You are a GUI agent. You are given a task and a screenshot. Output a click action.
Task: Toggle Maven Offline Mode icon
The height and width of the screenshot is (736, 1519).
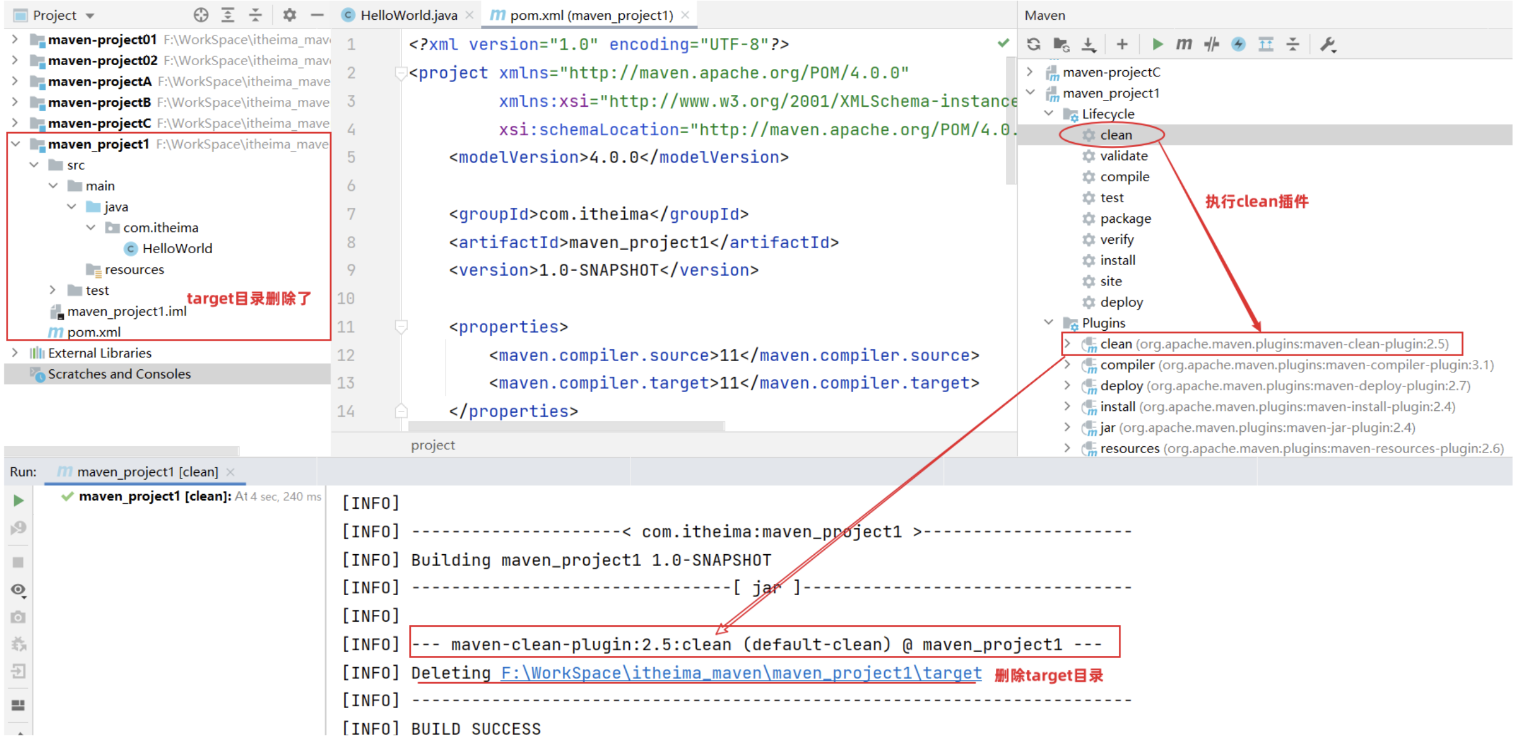pyautogui.click(x=1211, y=44)
